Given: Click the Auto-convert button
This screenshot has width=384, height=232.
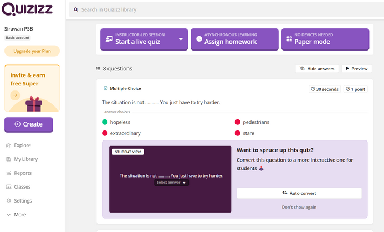Looking at the screenshot, I should click(x=299, y=193).
